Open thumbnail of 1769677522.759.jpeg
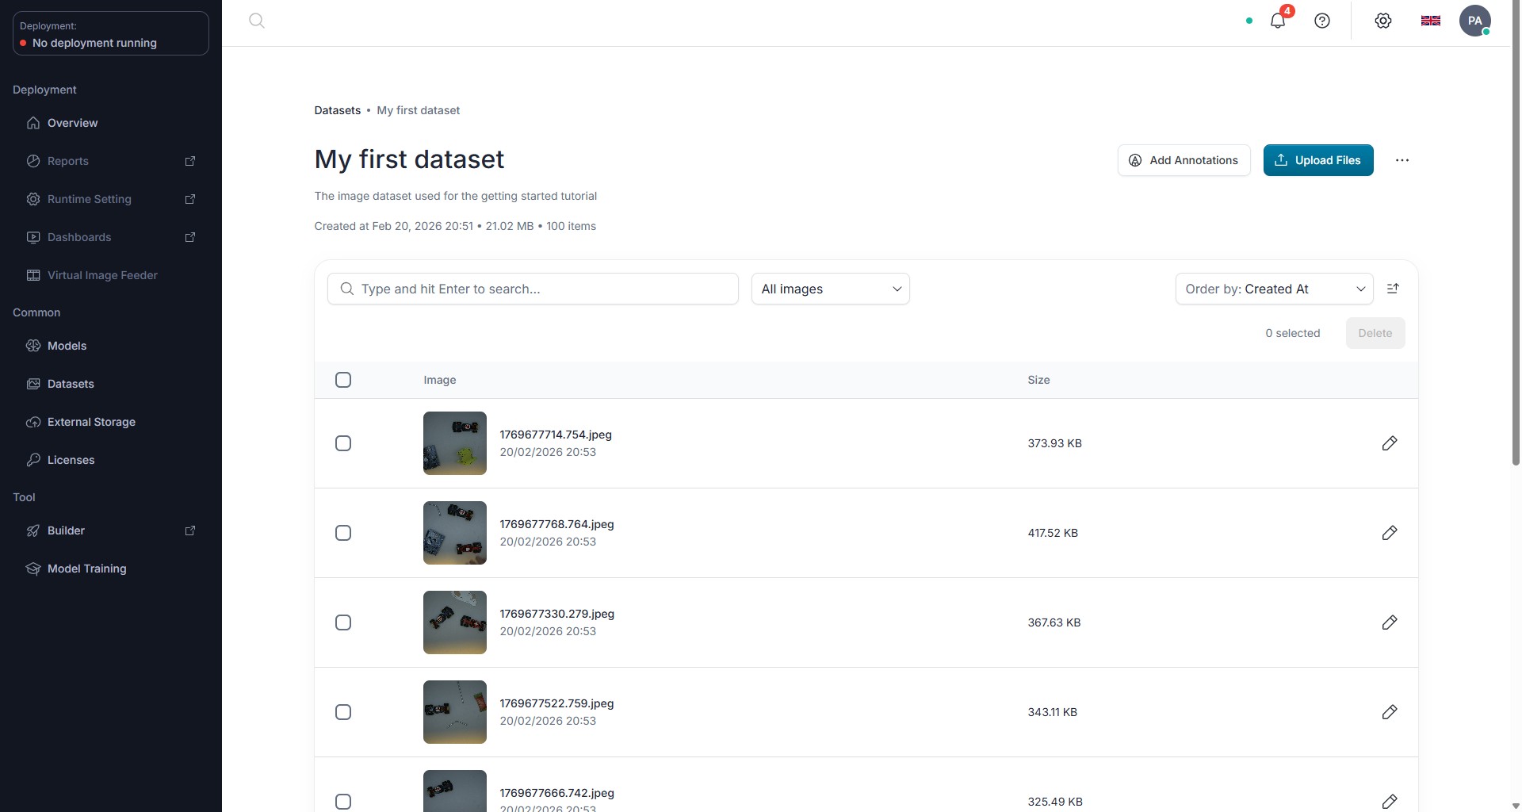 [x=455, y=712]
